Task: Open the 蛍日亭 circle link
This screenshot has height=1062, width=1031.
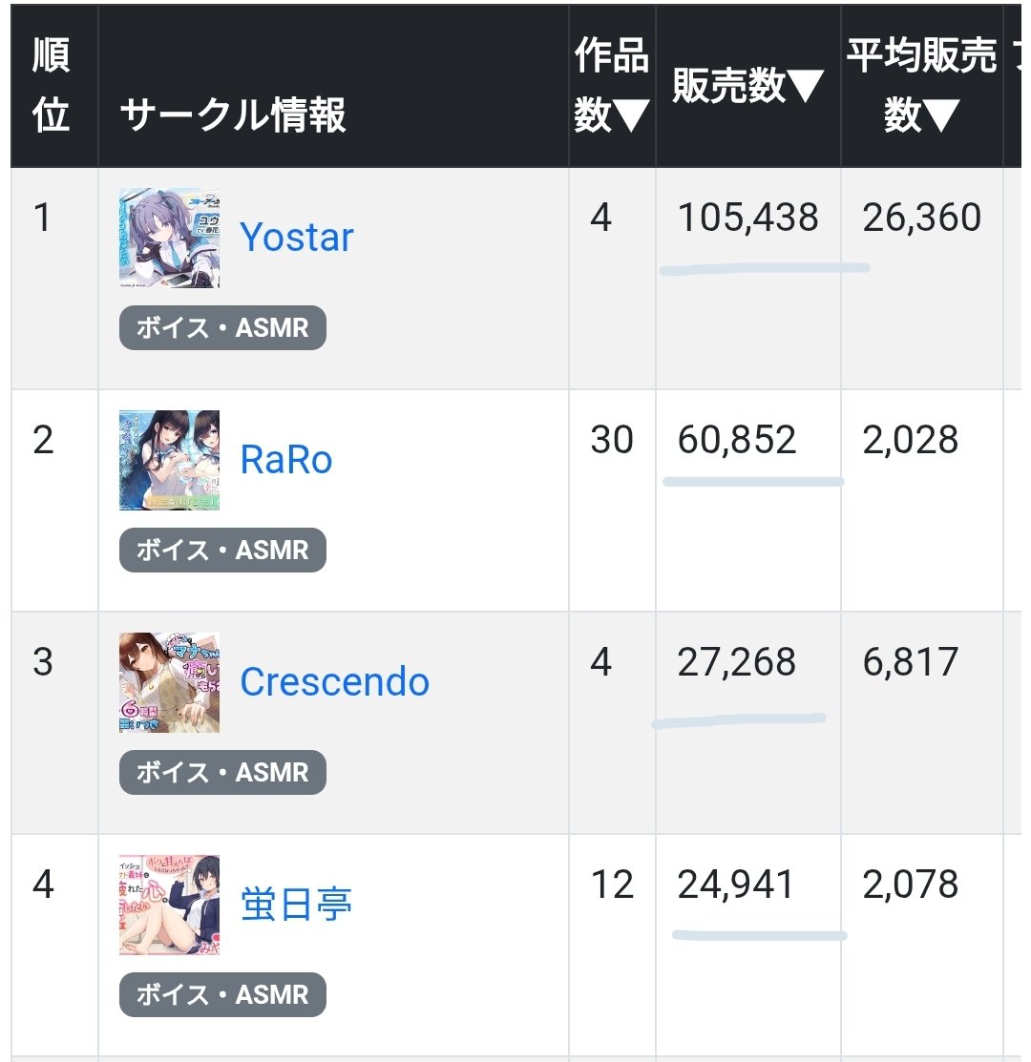Action: 296,905
